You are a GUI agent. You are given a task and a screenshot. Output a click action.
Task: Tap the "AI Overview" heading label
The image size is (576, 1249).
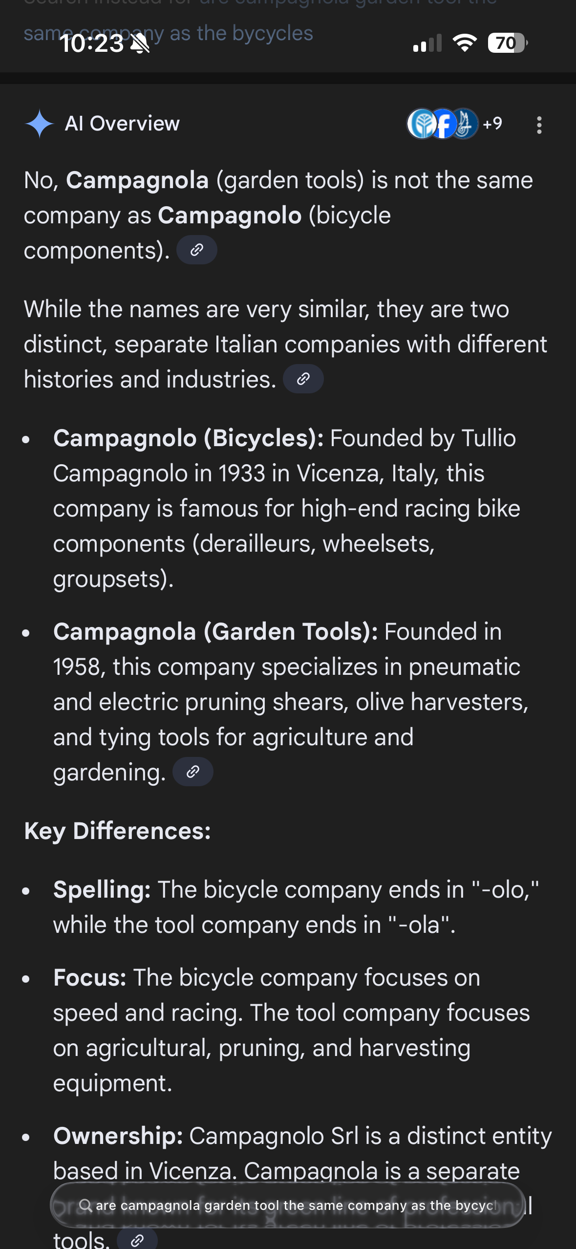[122, 124]
